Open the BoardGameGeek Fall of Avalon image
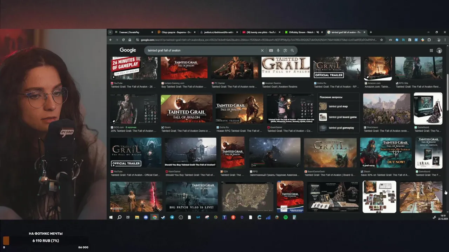 click(x=330, y=153)
